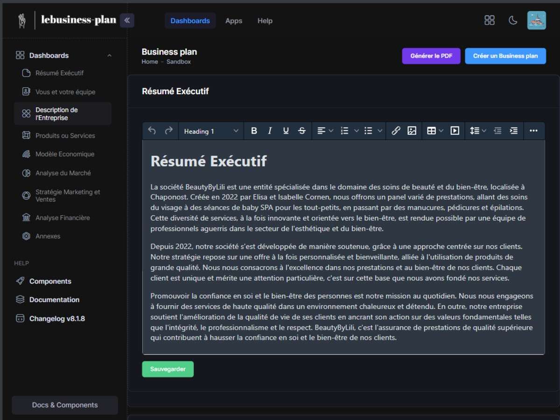Click the Sauvegarder button
Screen dimensions: 560x420
click(x=168, y=369)
